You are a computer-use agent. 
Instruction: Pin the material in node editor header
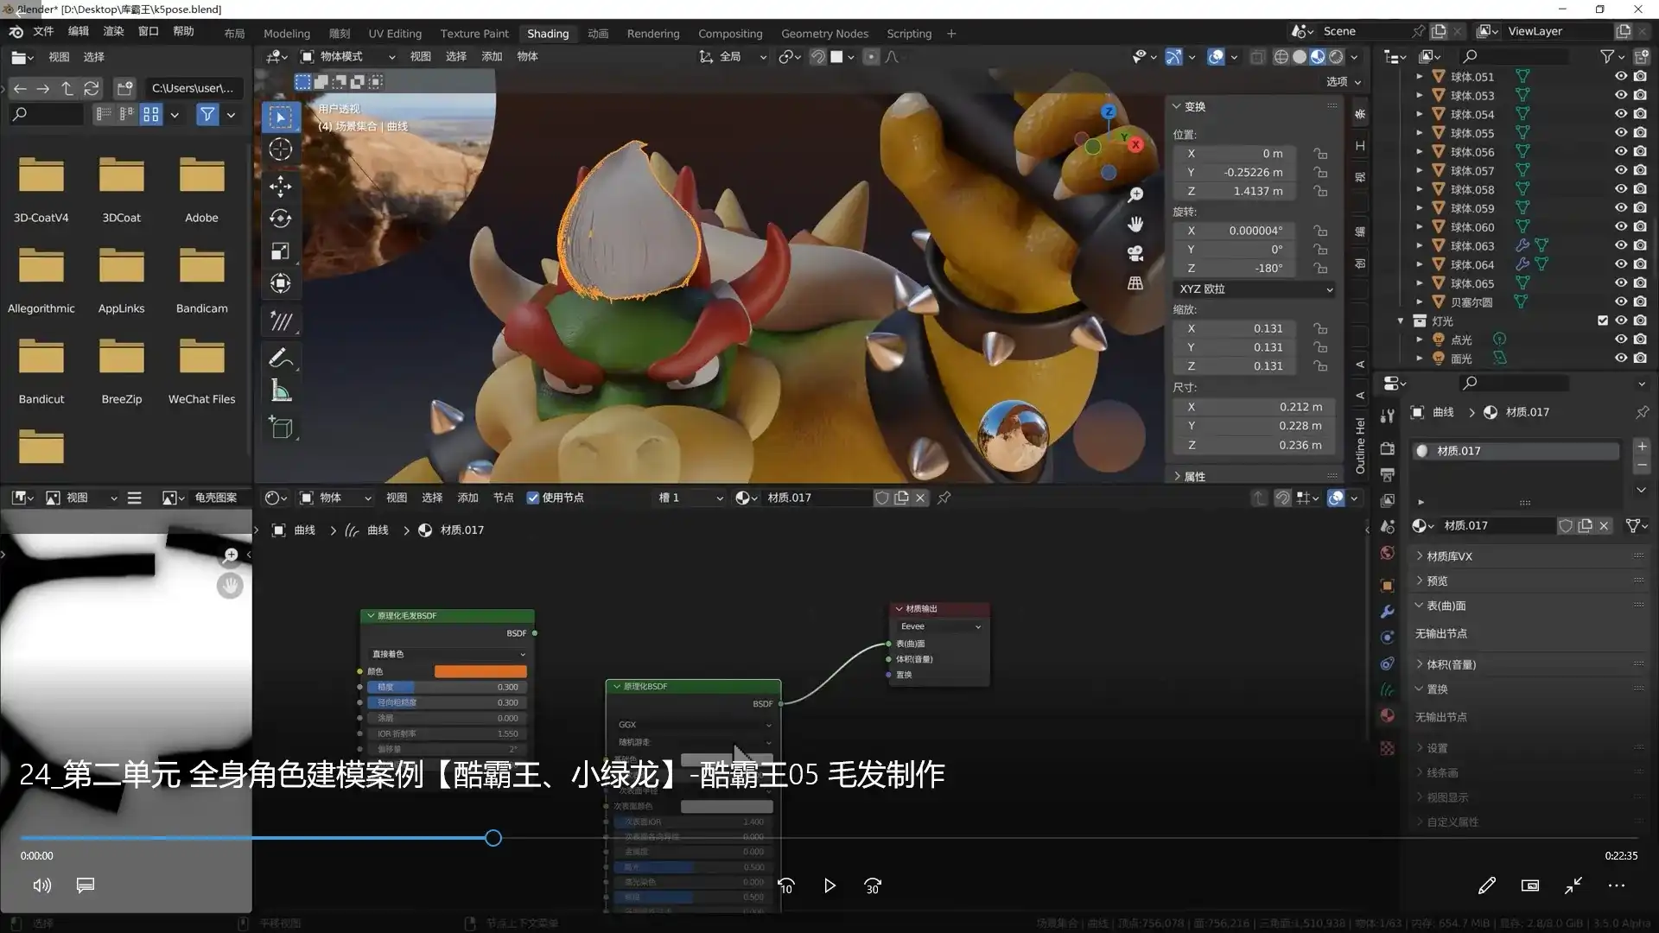click(944, 498)
